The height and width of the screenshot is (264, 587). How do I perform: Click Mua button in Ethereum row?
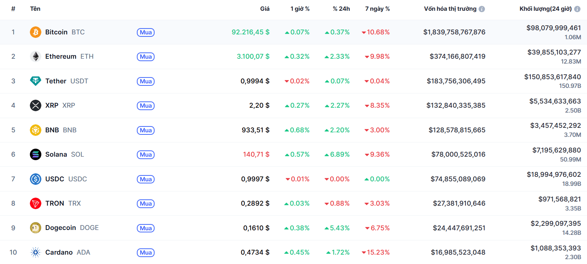tap(146, 57)
